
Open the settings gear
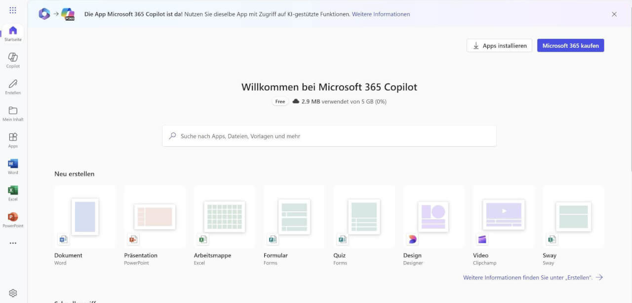coord(12,292)
